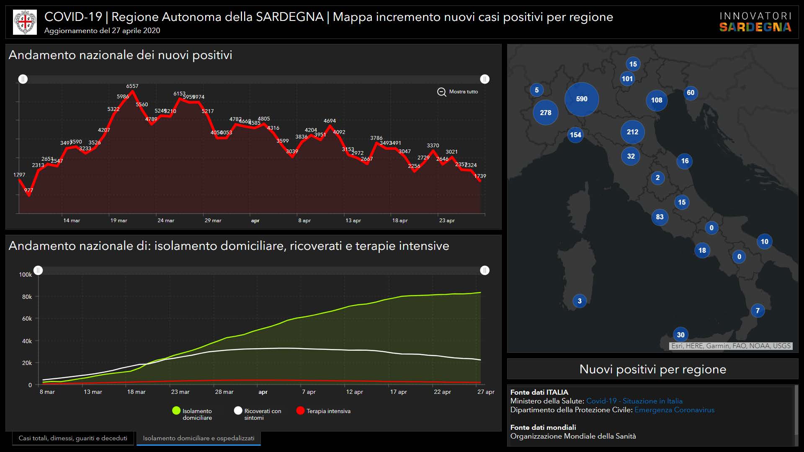804x452 pixels.
Task: Click the 278 map cluster bubble
Action: click(x=545, y=113)
